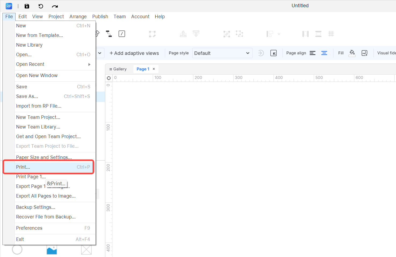The height and width of the screenshot is (257, 396).
Task: Open the Page style Default dropdown
Action: pos(222,53)
